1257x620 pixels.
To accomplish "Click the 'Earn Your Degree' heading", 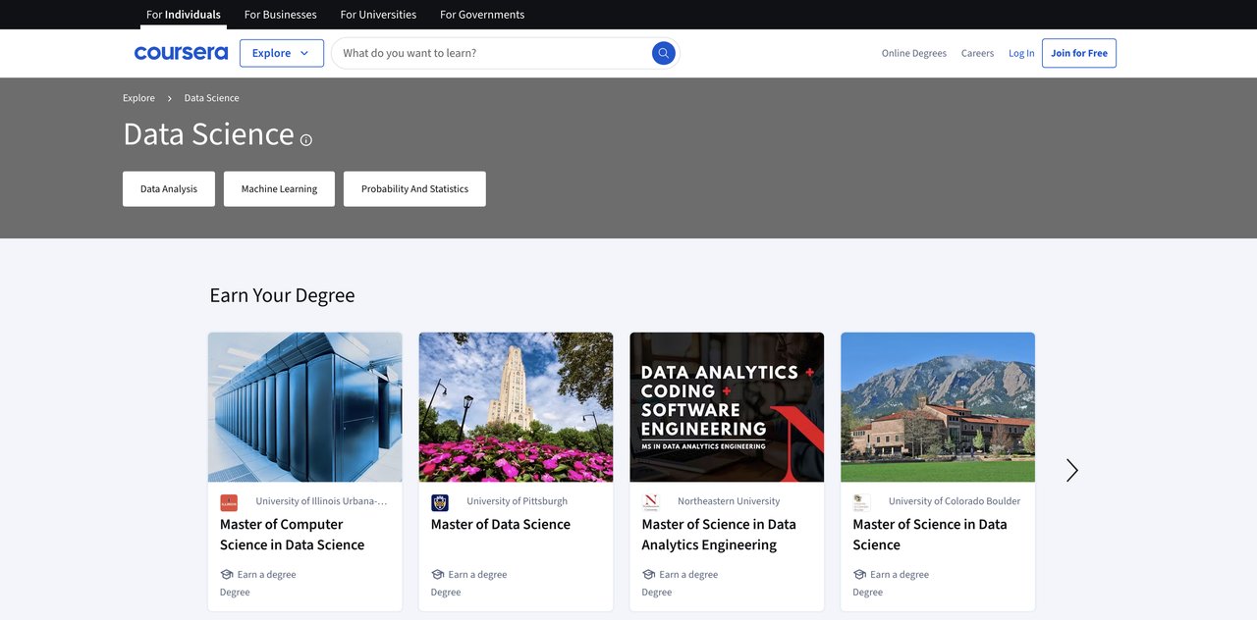I will (x=283, y=295).
